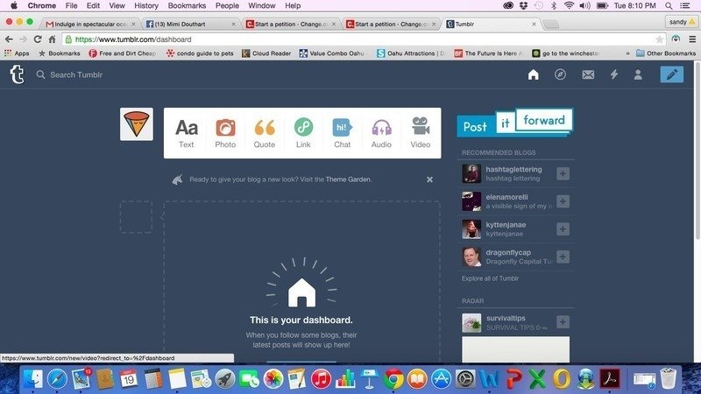Create a new Video post

421,132
